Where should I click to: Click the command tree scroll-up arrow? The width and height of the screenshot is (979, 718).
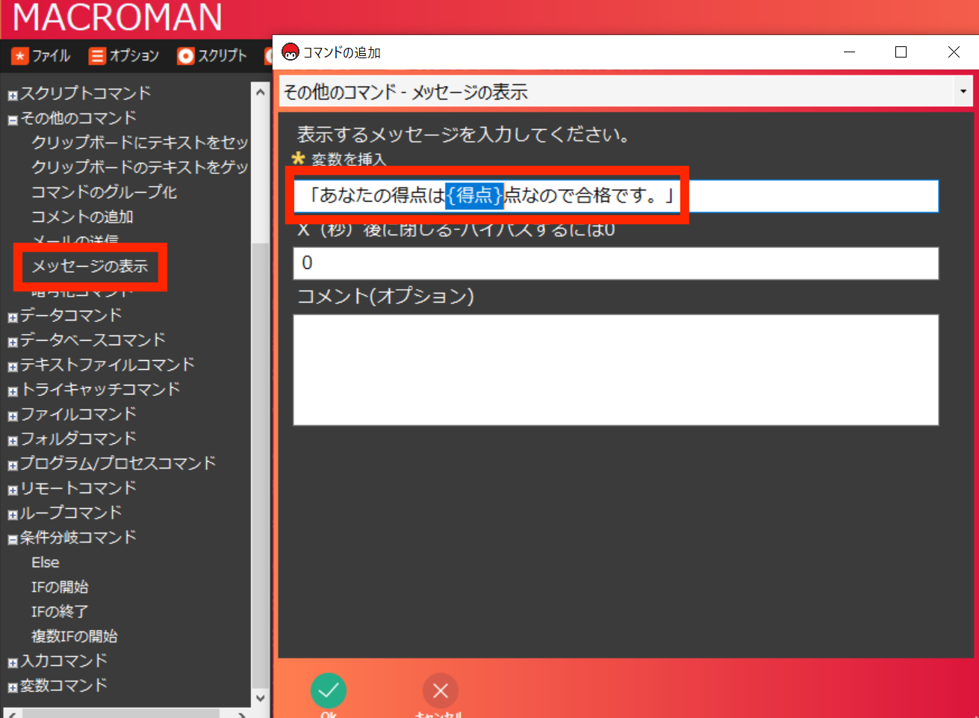tap(260, 92)
